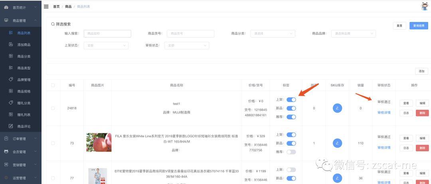Focus the 商品货号 input field
The image size is (431, 184).
190,34
